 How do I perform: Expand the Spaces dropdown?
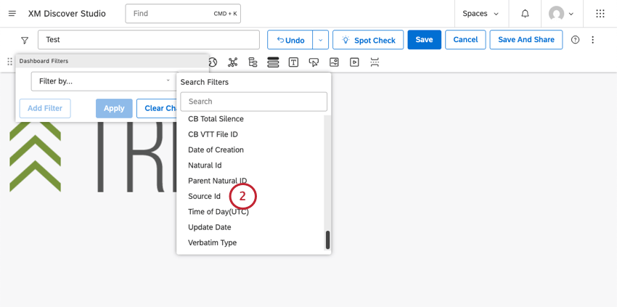point(480,14)
